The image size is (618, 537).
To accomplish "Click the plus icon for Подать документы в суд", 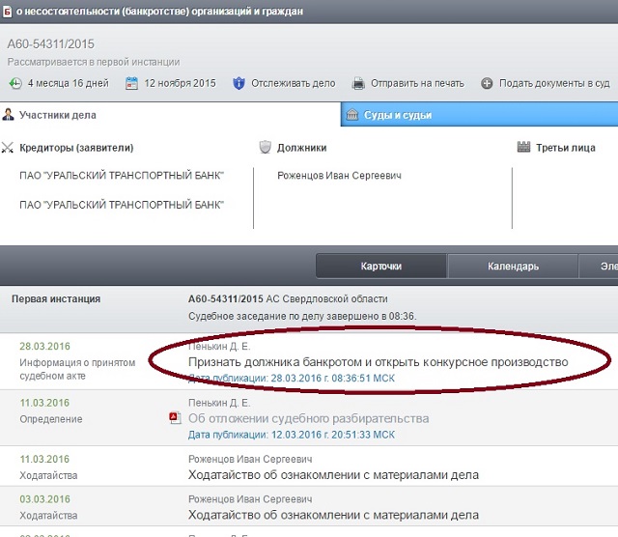I will tap(487, 84).
